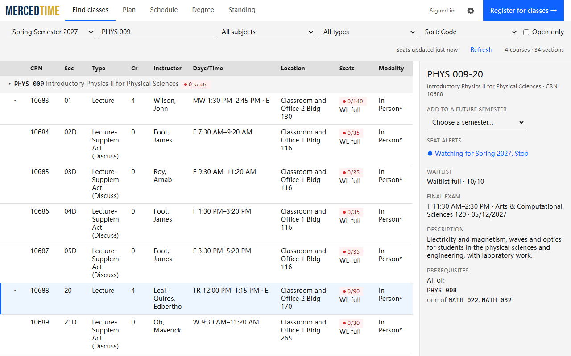This screenshot has width=571, height=356.
Task: Open the Spring Semester 2027 term dropdown
Action: click(51, 32)
